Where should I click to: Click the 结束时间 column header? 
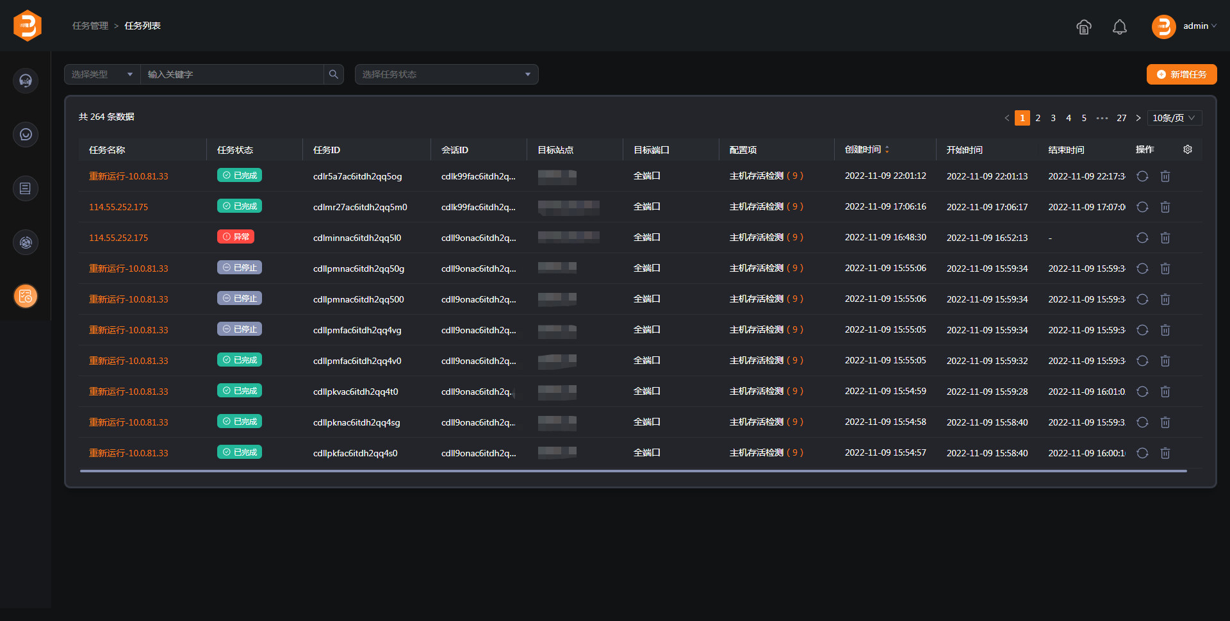1066,150
